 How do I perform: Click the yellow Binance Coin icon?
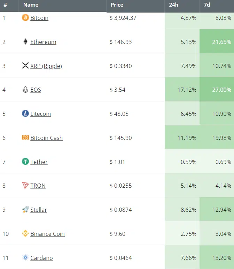click(25, 233)
